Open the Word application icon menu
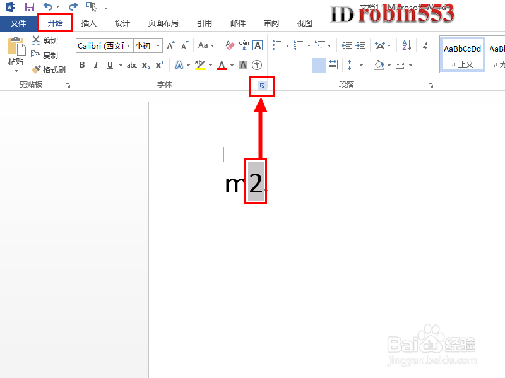The width and height of the screenshot is (505, 378). (11, 7)
